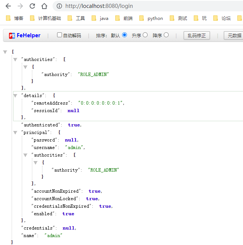Select the "sessionId" key
Viewport: 243px width, 245px height.
tap(46, 111)
